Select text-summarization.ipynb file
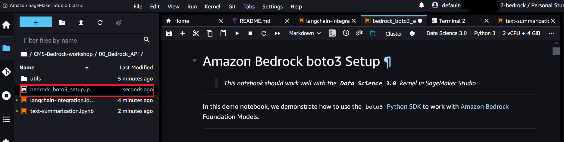The width and height of the screenshot is (564, 142). point(87,111)
